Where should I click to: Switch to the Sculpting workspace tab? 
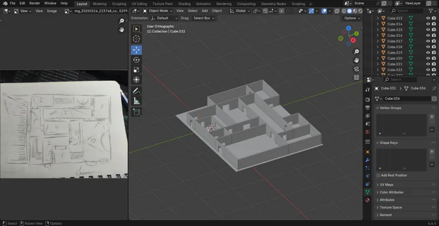[x=119, y=4]
